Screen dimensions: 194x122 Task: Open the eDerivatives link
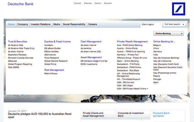pyautogui.click(x=50, y=55)
